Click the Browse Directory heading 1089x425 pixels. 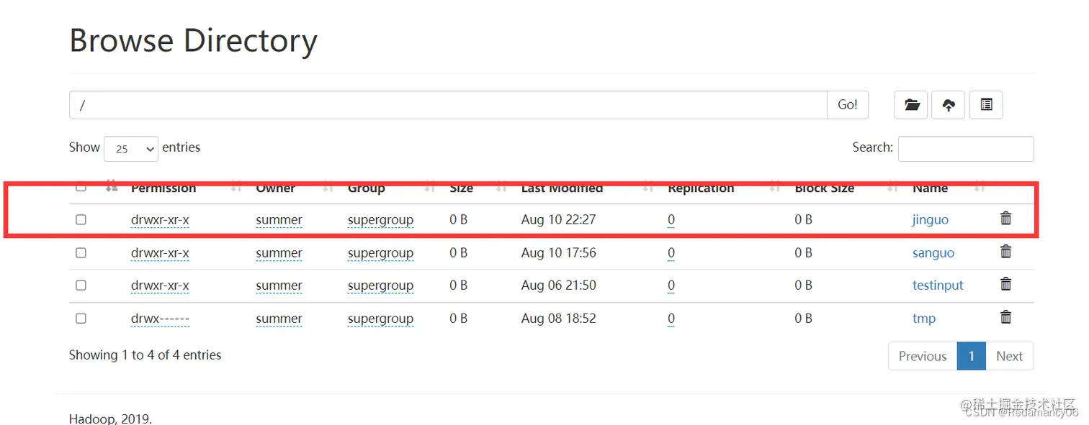tap(193, 40)
